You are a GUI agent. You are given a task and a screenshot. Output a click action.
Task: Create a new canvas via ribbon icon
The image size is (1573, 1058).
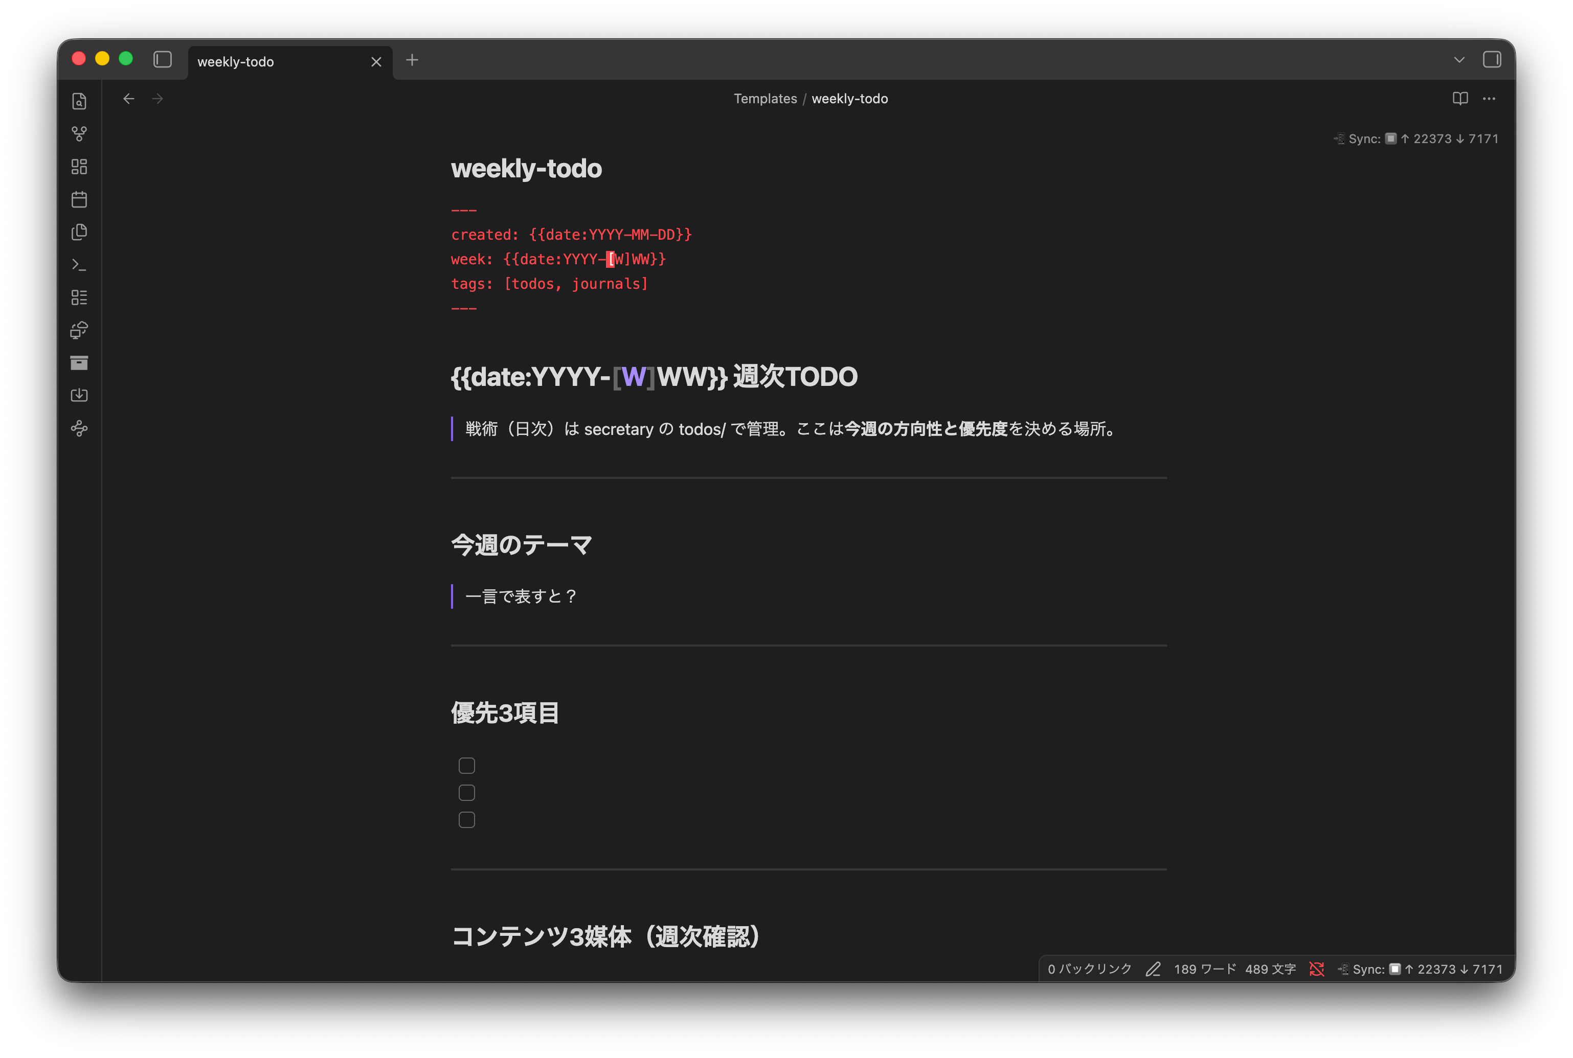point(79,167)
